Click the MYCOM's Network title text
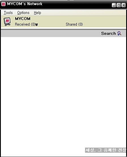This screenshot has height=157, width=127. coord(25,4)
